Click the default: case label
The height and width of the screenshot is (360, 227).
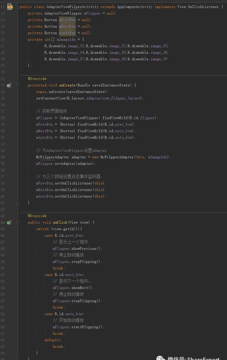(53, 340)
